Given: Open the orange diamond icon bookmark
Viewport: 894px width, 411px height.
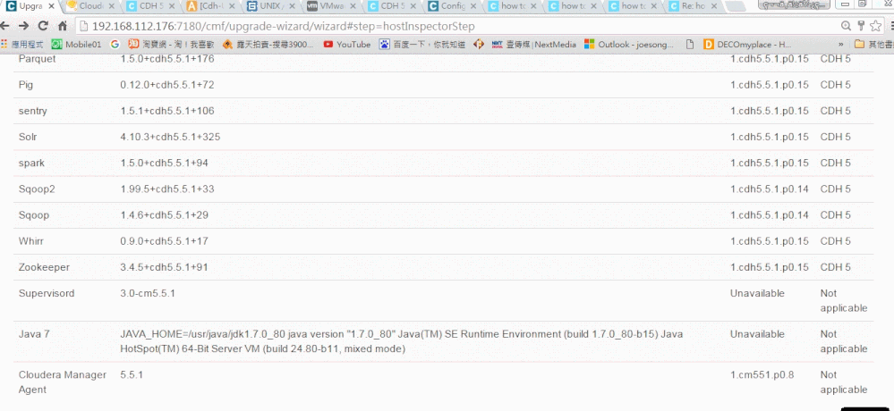Looking at the screenshot, I should [x=479, y=45].
